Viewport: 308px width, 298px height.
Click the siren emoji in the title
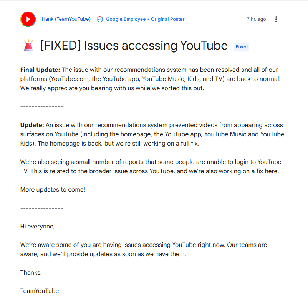(28, 45)
